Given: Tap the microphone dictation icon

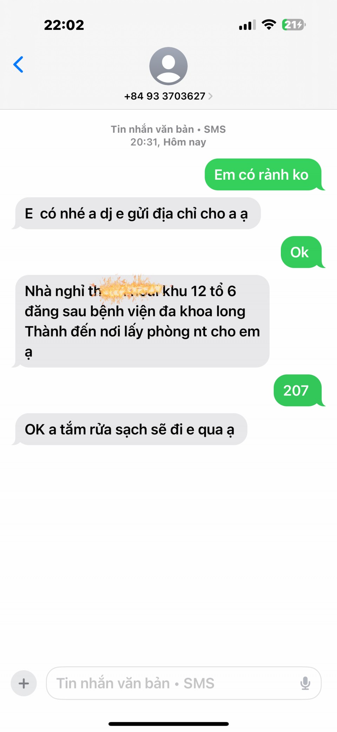Looking at the screenshot, I should [305, 683].
